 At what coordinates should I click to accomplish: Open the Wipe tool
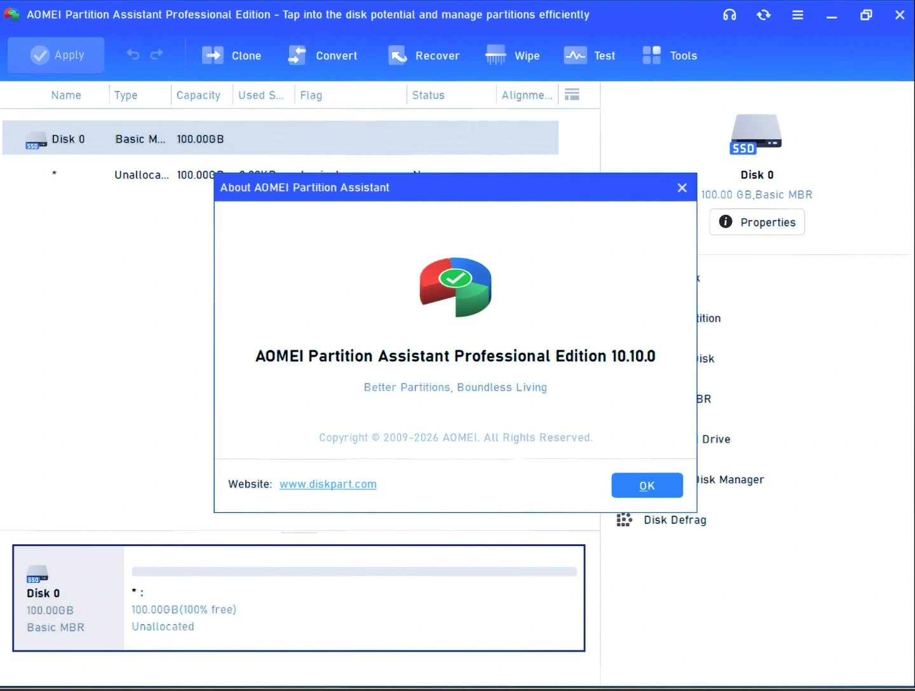click(512, 56)
